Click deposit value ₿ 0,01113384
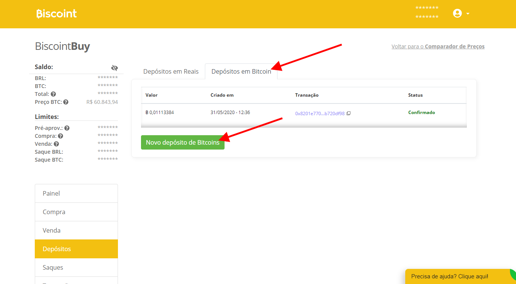Image resolution: width=516 pixels, height=284 pixels. 160,113
